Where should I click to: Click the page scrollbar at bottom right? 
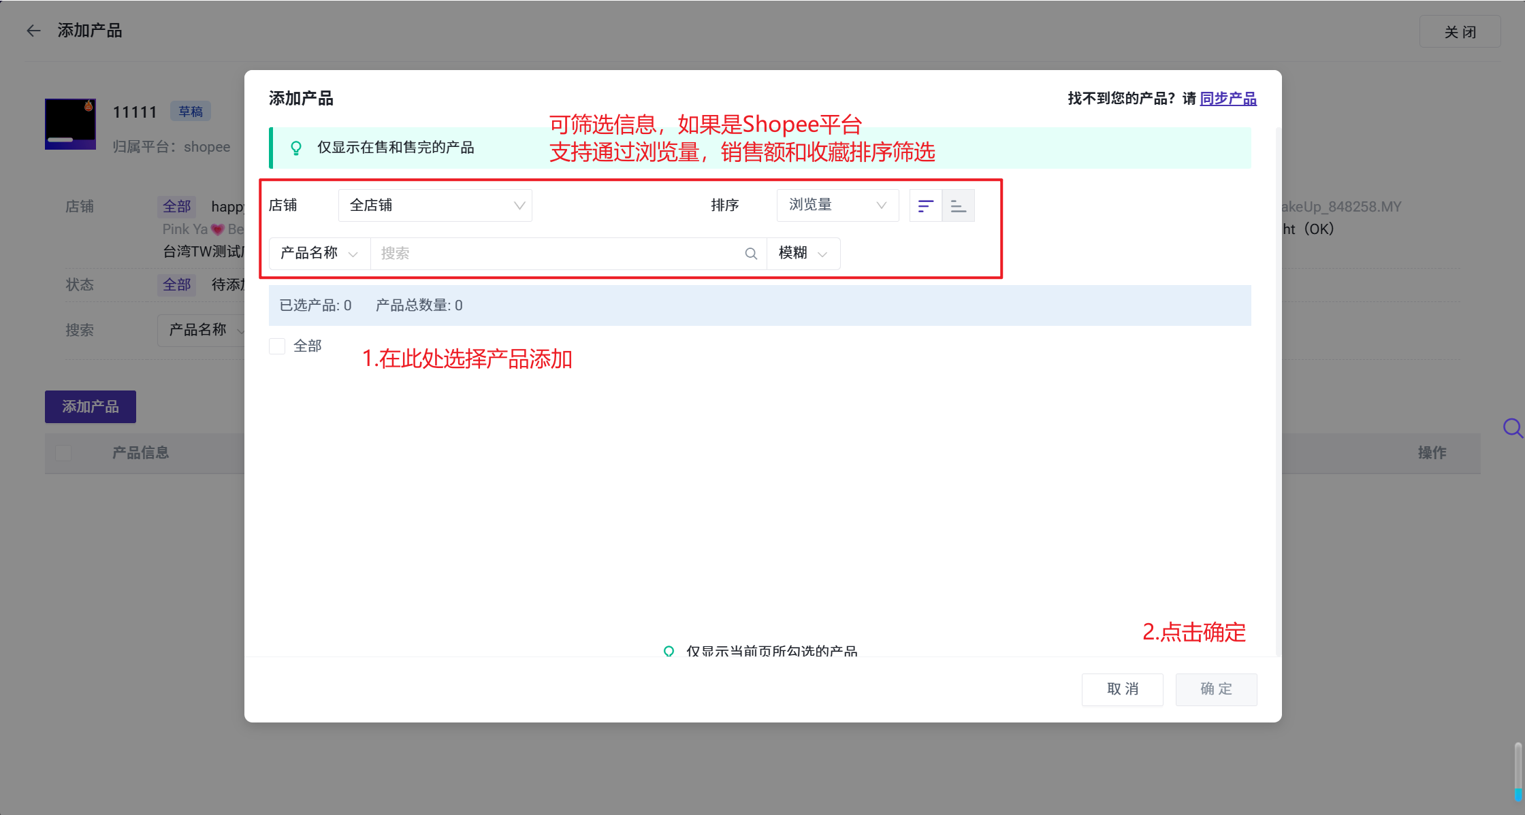click(1518, 772)
